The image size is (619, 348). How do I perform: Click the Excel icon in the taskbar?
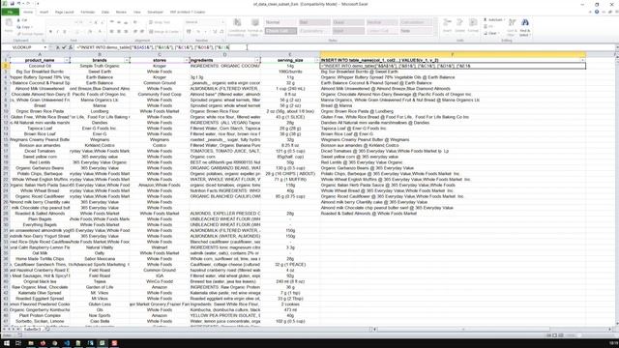coord(103,343)
